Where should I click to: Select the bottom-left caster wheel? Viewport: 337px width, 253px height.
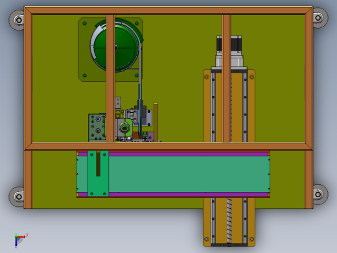click(17, 197)
